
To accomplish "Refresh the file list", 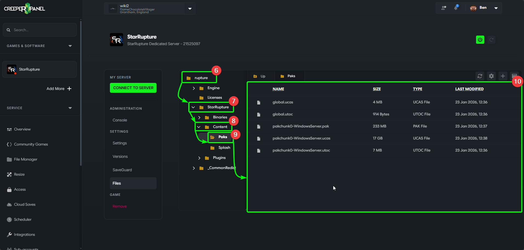I will point(480,76).
